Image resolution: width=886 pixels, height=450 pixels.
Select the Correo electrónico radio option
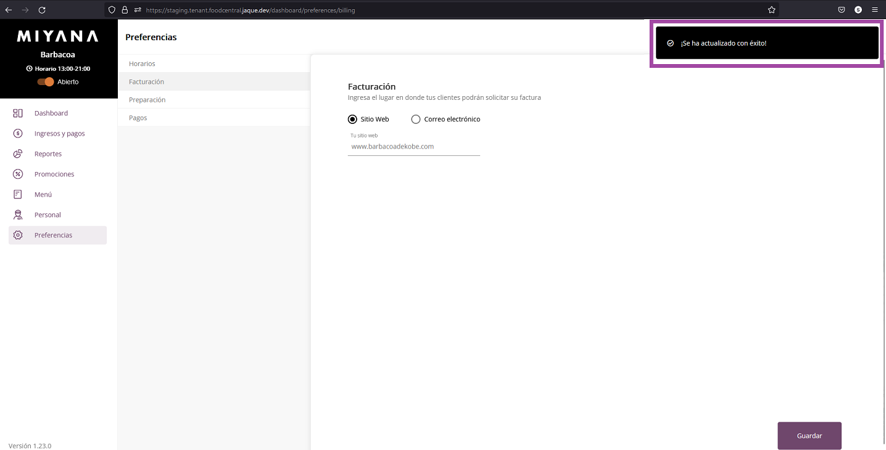coord(416,120)
